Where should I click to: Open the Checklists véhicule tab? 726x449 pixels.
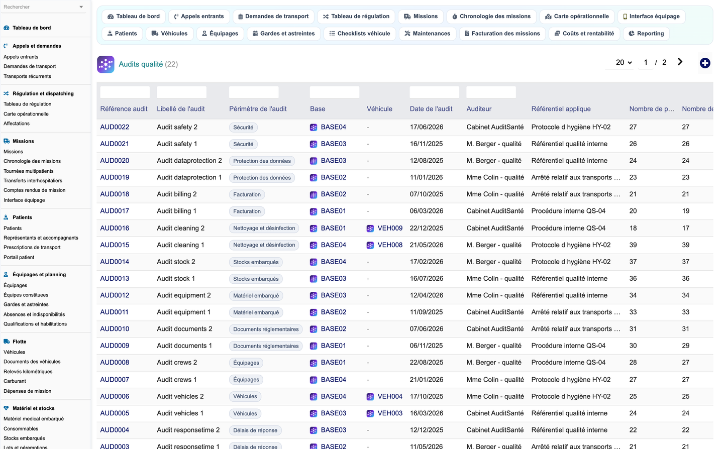point(360,34)
